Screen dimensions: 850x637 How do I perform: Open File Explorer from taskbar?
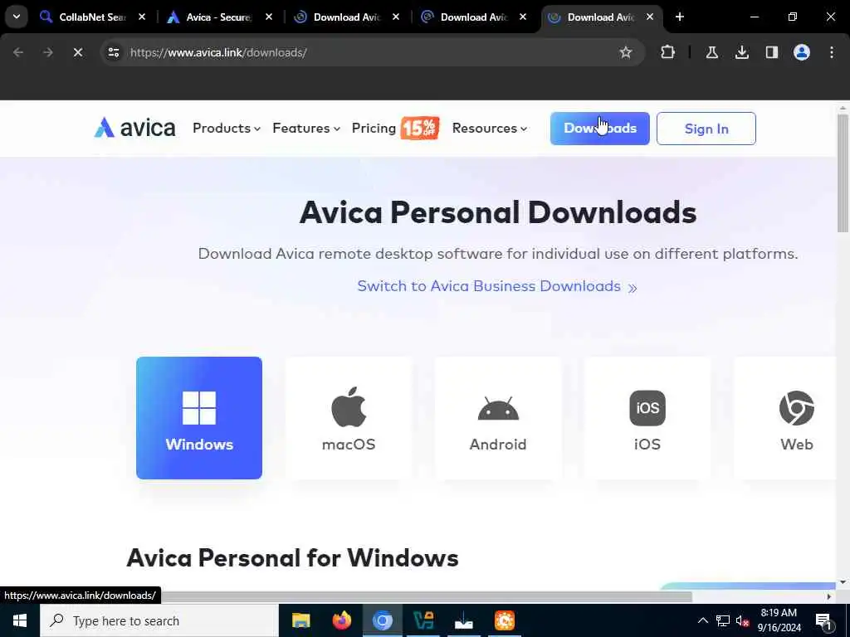click(x=300, y=620)
